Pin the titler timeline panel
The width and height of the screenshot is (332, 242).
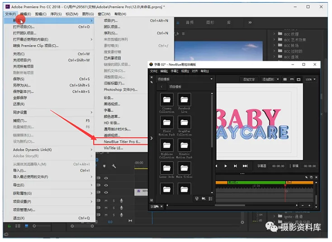pos(306,177)
